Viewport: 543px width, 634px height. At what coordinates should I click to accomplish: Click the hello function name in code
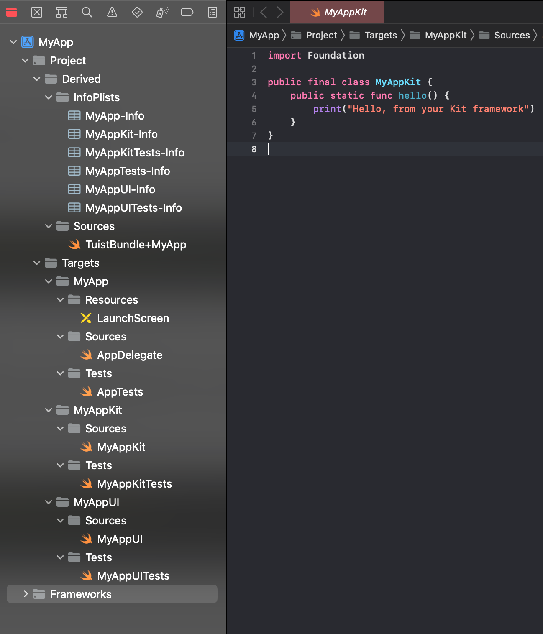pyautogui.click(x=412, y=96)
